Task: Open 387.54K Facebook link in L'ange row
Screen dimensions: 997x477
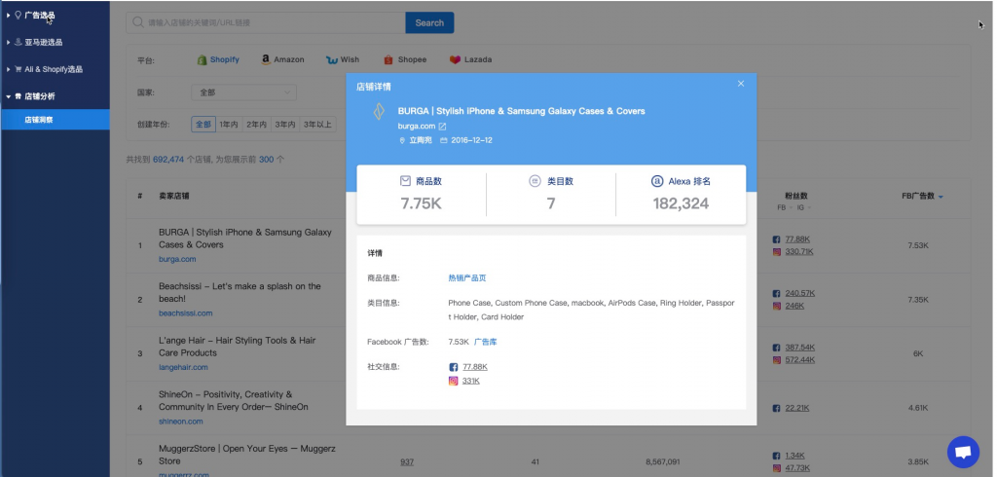Action: (800, 348)
